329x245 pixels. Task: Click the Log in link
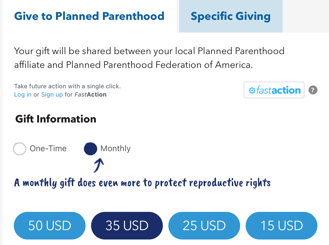(x=23, y=95)
